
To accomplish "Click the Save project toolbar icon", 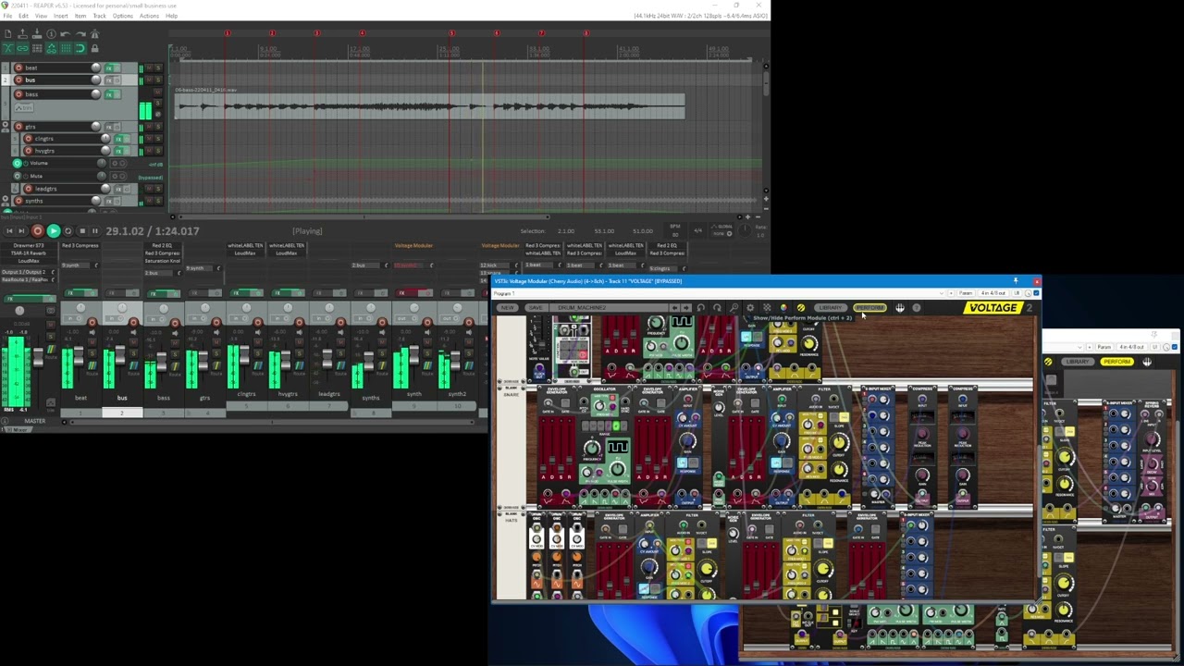I will pyautogui.click(x=37, y=34).
